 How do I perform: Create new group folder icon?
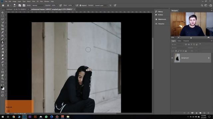[200, 113]
